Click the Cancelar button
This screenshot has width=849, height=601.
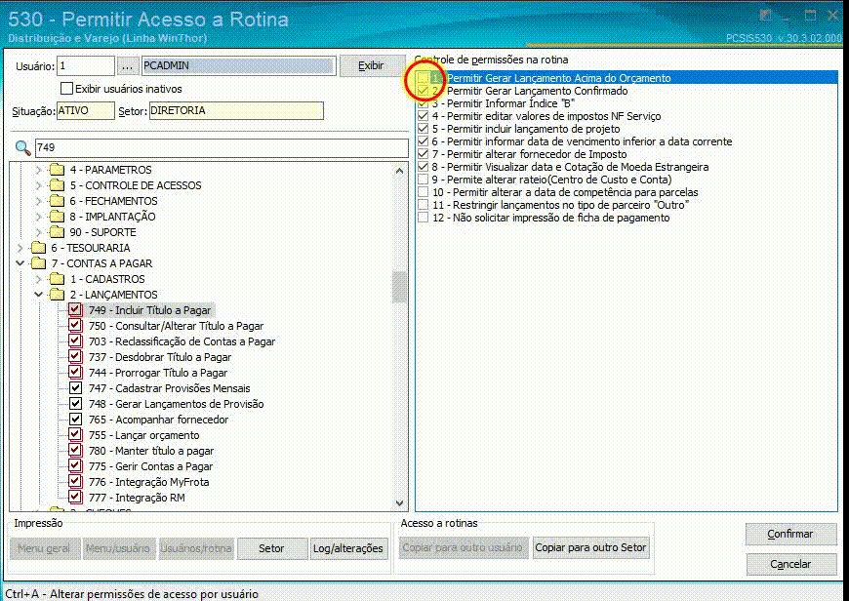790,564
